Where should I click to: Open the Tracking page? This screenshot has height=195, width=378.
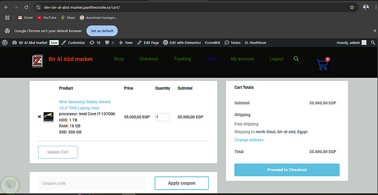click(183, 59)
